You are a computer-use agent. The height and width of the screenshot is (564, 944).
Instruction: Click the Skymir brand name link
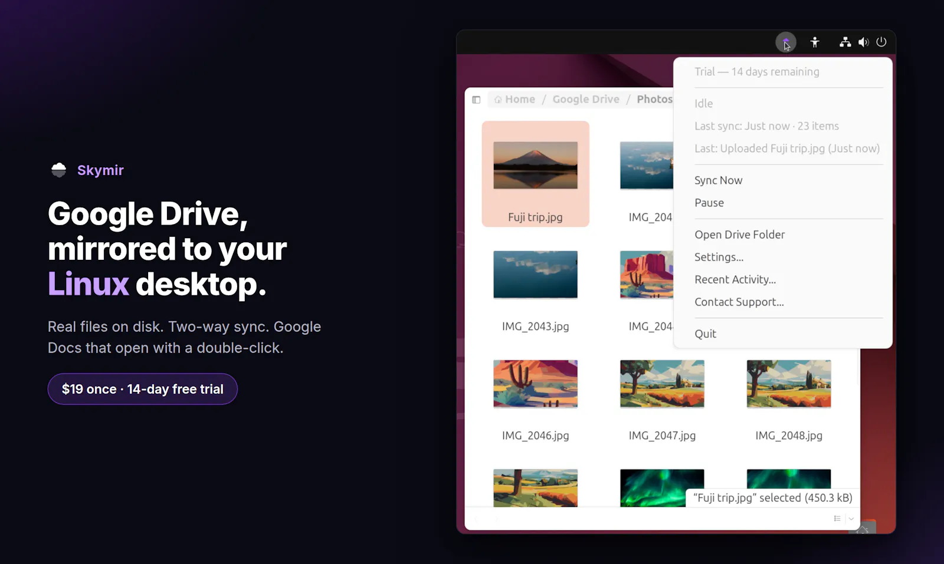pyautogui.click(x=100, y=170)
